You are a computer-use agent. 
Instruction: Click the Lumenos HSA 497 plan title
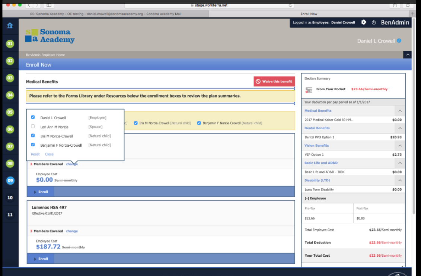pos(49,207)
